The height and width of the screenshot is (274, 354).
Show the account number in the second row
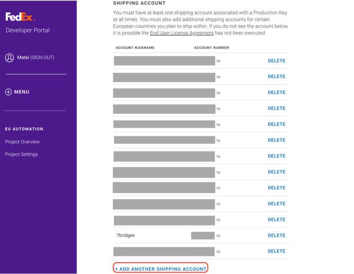pos(219,77)
